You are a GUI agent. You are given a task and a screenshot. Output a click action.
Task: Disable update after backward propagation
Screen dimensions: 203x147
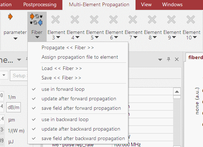coord(81,129)
